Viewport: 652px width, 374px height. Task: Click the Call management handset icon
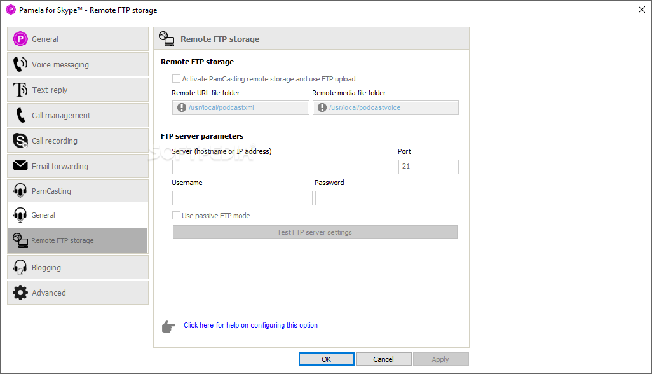click(x=20, y=115)
